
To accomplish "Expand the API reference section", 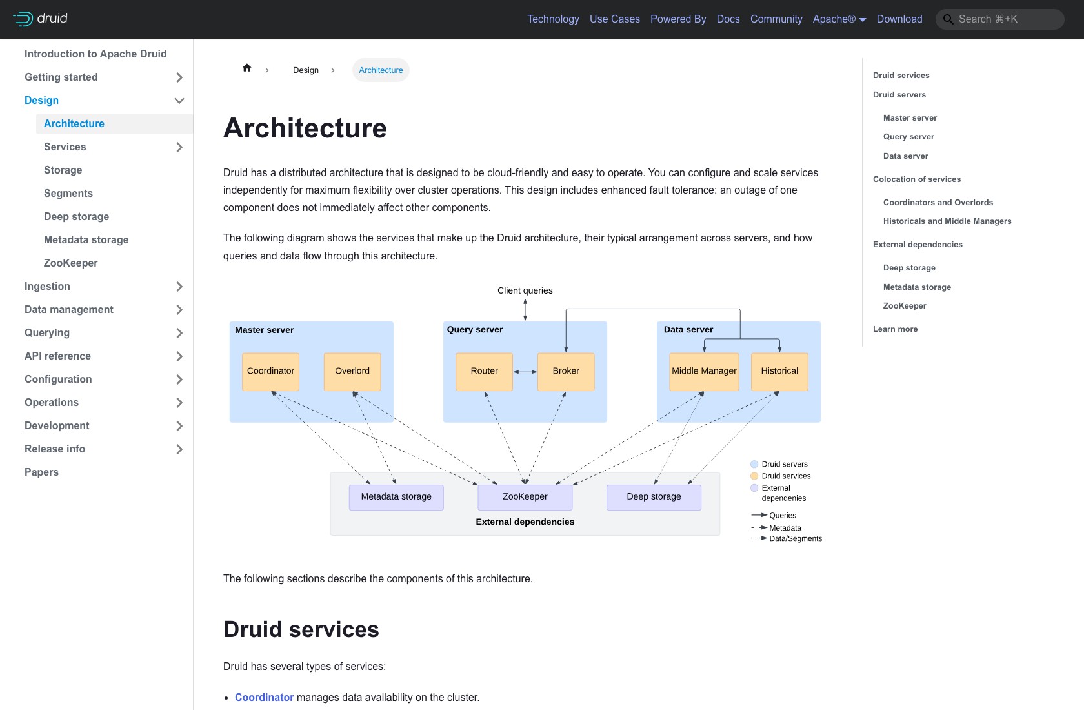I will (x=179, y=356).
